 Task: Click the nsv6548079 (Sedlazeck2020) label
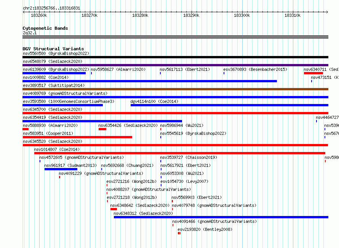coord(53,61)
